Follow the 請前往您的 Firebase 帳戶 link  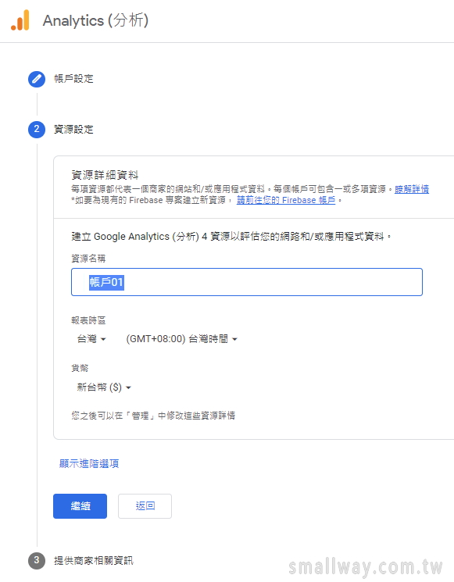pos(286,200)
